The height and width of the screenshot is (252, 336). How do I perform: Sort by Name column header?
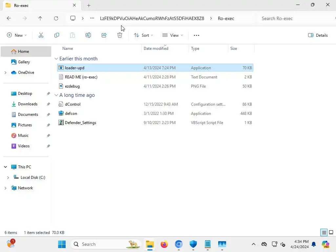[68, 49]
